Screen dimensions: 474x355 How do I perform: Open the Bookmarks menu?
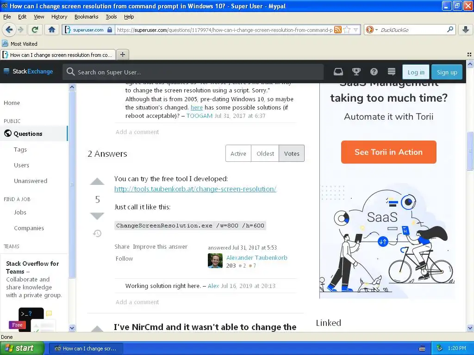point(87,17)
